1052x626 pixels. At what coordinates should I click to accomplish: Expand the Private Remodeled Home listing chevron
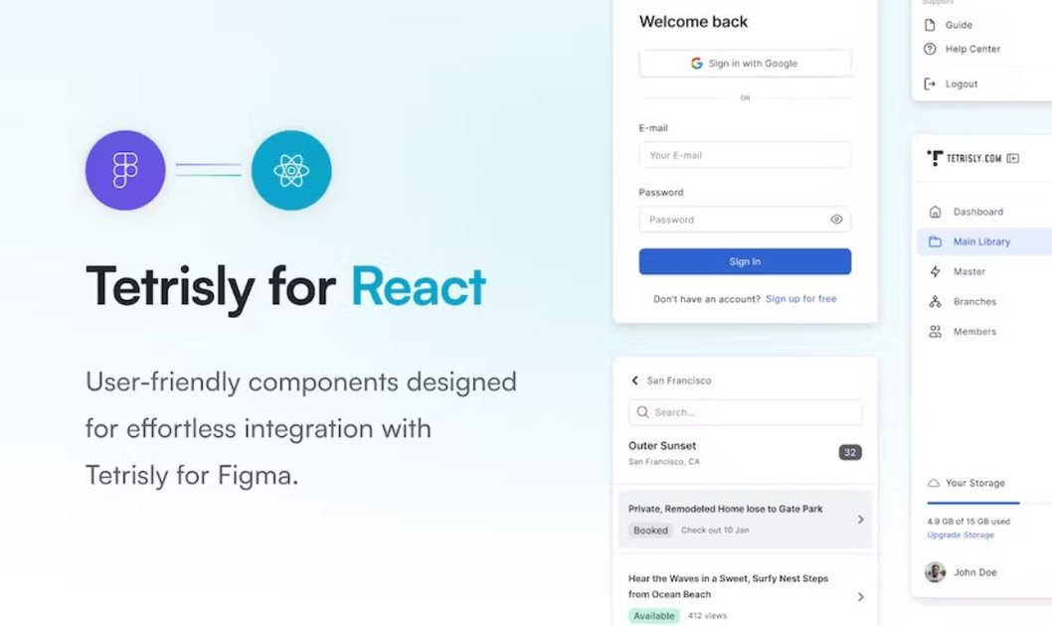[860, 519]
